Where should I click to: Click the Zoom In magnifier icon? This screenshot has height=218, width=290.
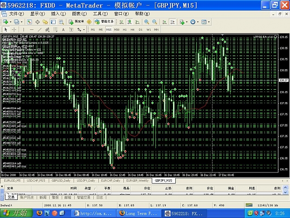click(x=147, y=22)
